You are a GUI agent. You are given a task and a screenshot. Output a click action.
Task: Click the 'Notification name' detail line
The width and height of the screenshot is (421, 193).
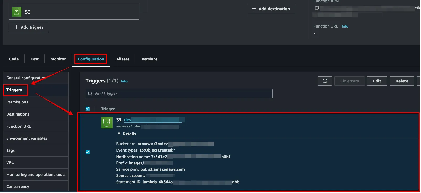173,157
